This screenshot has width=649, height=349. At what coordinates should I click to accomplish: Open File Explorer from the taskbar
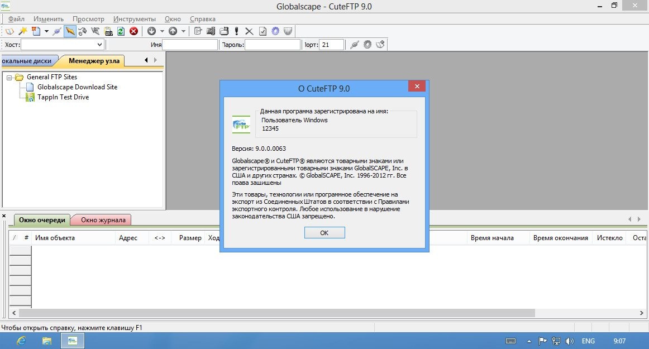(47, 341)
